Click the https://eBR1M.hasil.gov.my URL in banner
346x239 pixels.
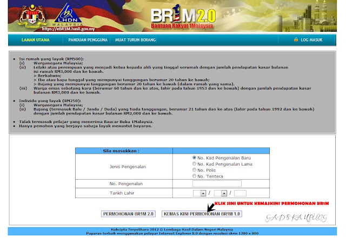click(69, 29)
